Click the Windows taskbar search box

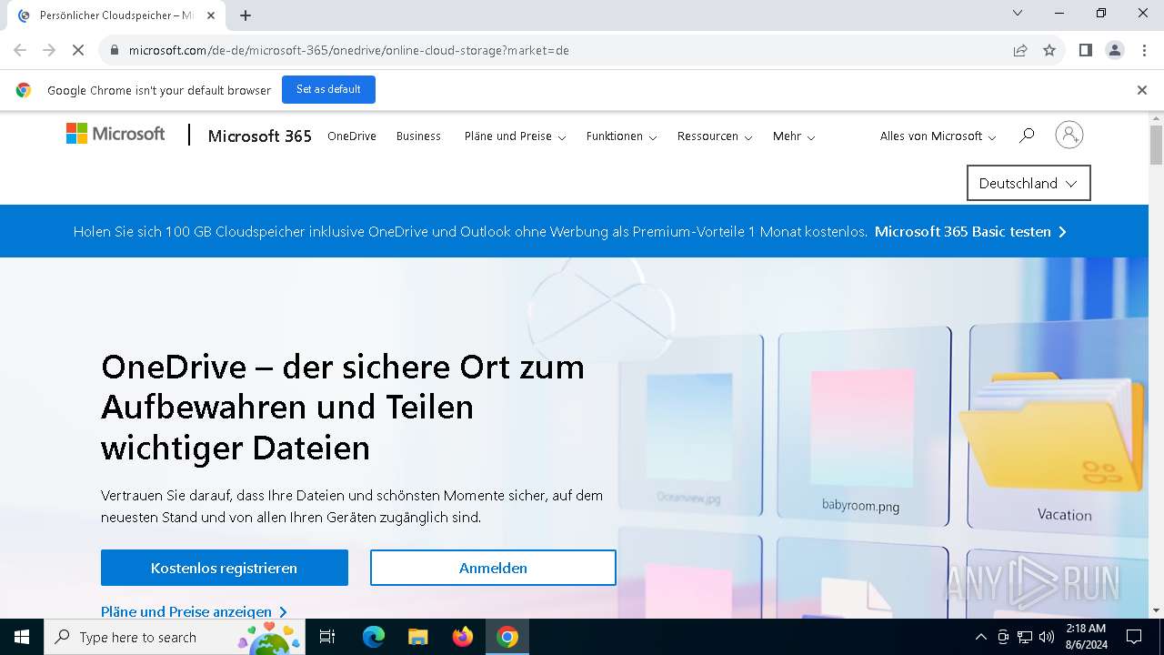click(173, 637)
